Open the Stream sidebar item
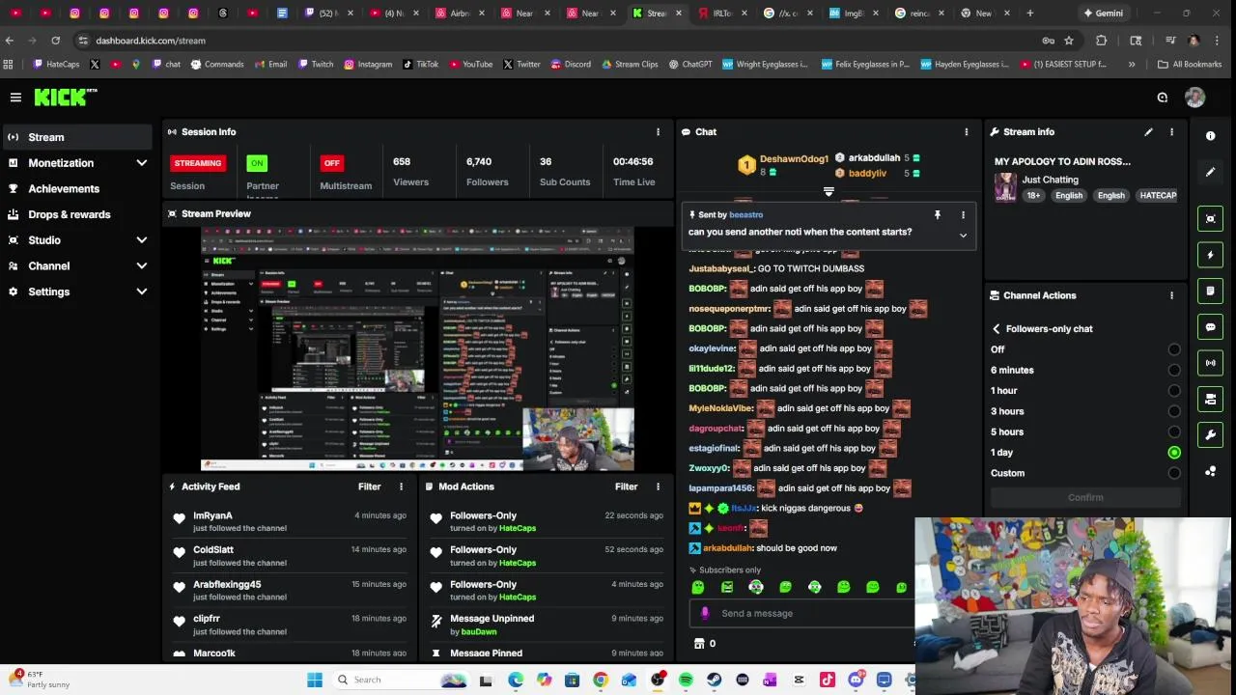The width and height of the screenshot is (1236, 695). [77, 137]
